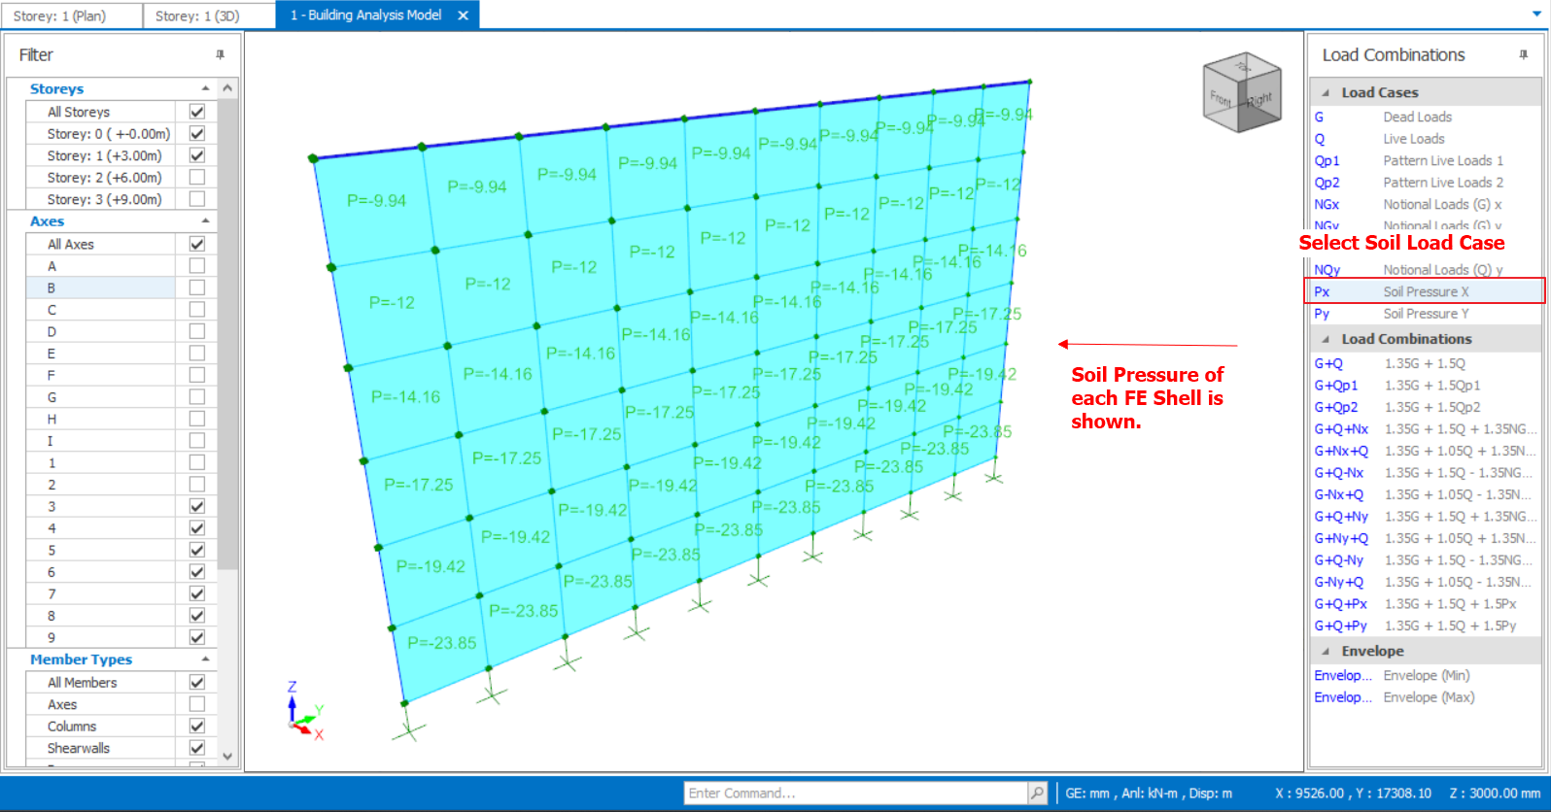Screen dimensions: 1551x812
Task: Uncheck the Shearwalls member type
Action: [x=197, y=748]
